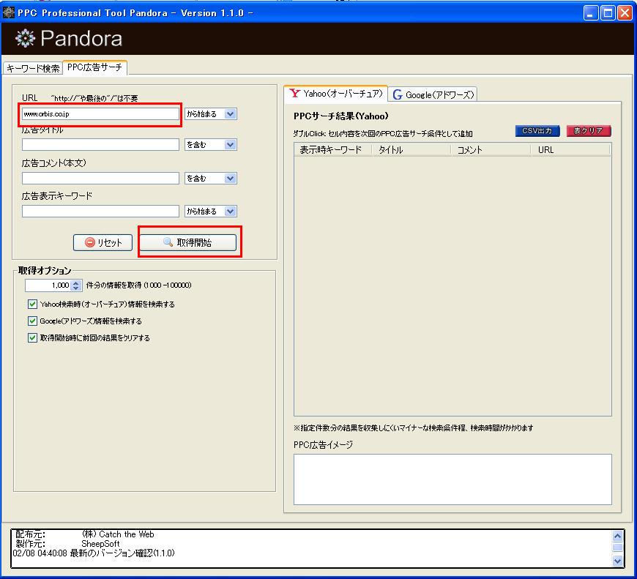Click the 広告タイトル input field

coord(100,144)
